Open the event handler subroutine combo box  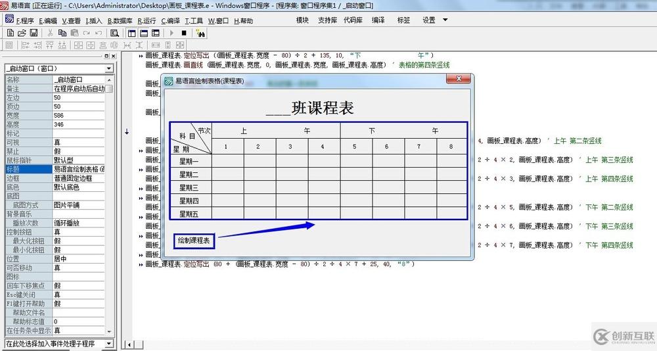[59, 344]
